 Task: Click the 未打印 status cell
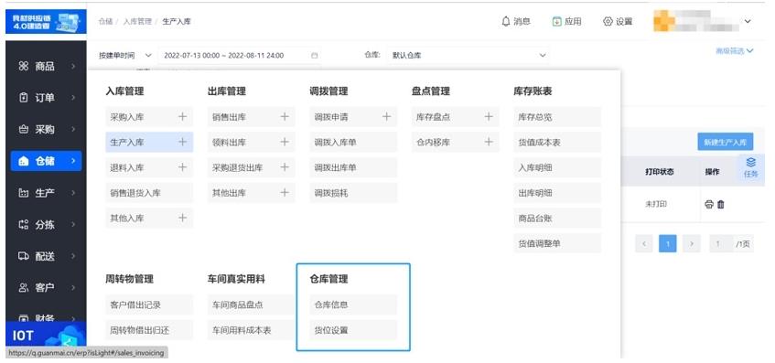[x=655, y=204]
